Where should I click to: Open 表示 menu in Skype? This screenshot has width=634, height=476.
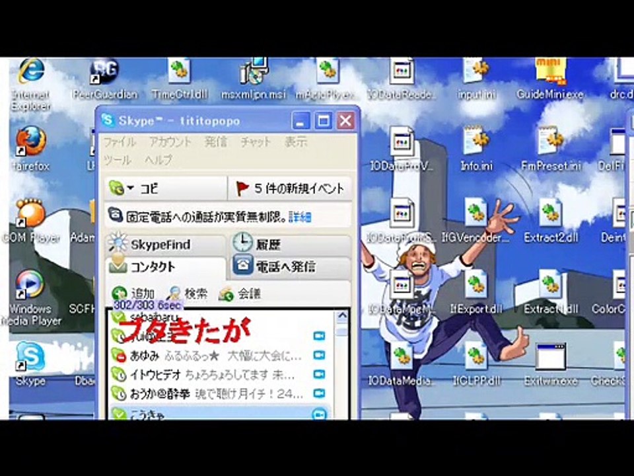[296, 141]
